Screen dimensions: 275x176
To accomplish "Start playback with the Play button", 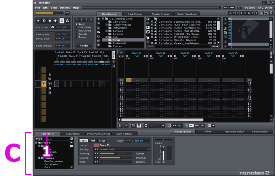I will click(x=38, y=21).
